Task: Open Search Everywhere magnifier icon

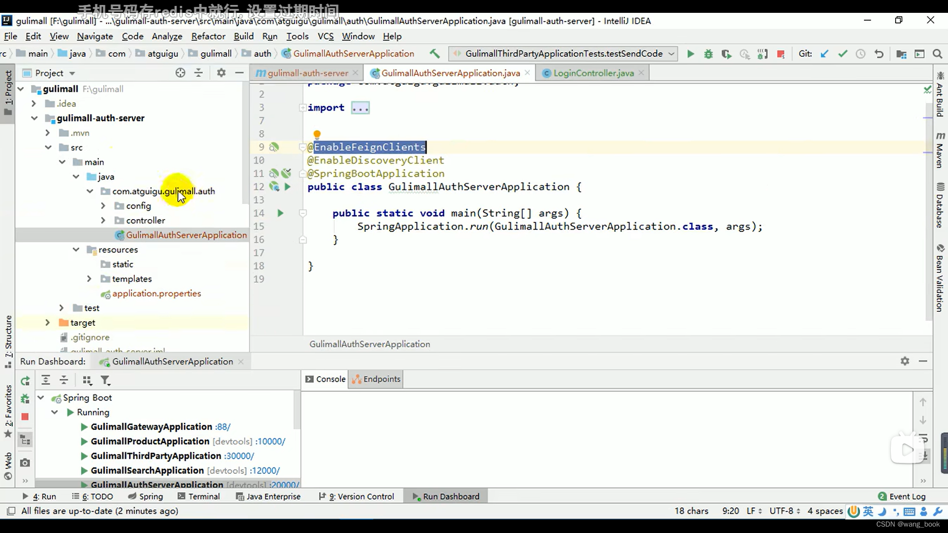Action: [937, 54]
